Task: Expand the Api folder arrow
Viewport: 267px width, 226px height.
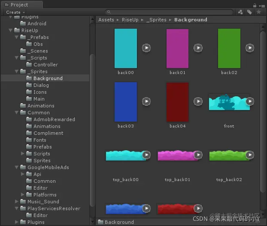Action: [22, 174]
